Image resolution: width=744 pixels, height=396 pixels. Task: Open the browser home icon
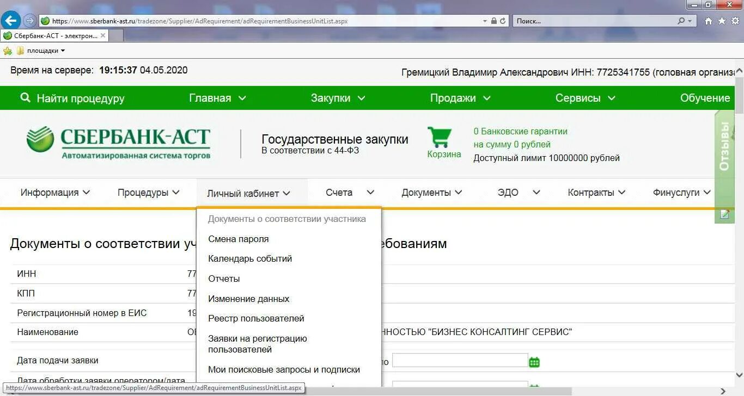[709, 21]
